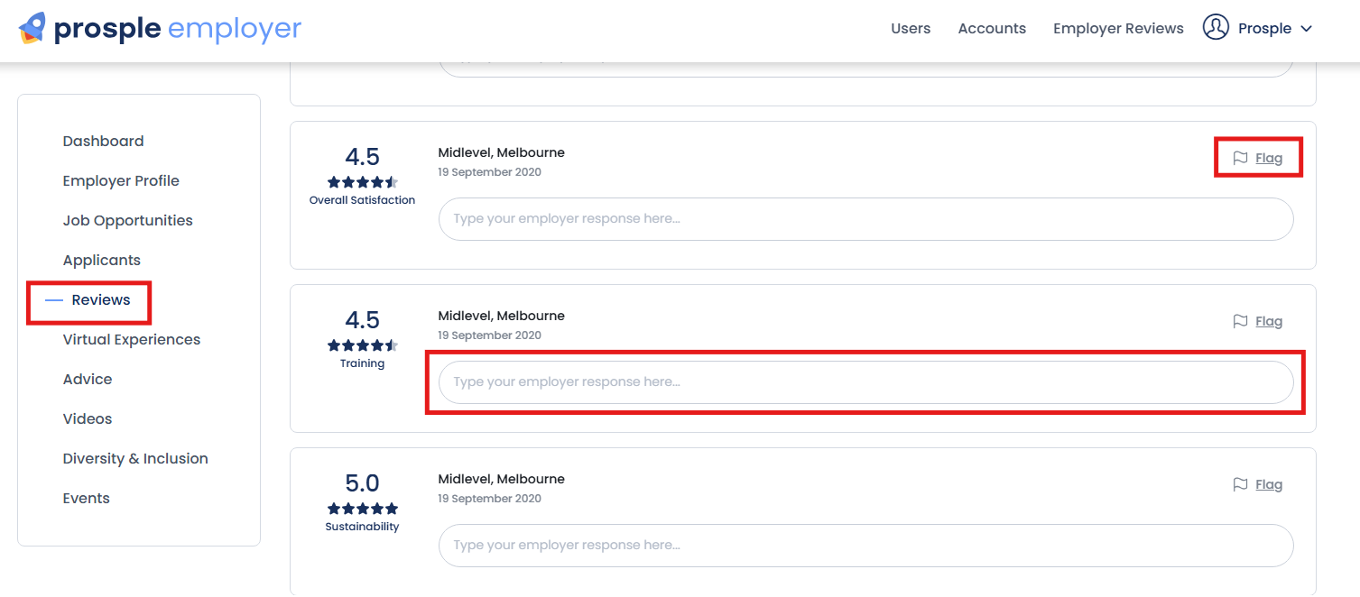1360x597 pixels.
Task: Navigate to Job Opportunities in sidebar
Action: (127, 221)
